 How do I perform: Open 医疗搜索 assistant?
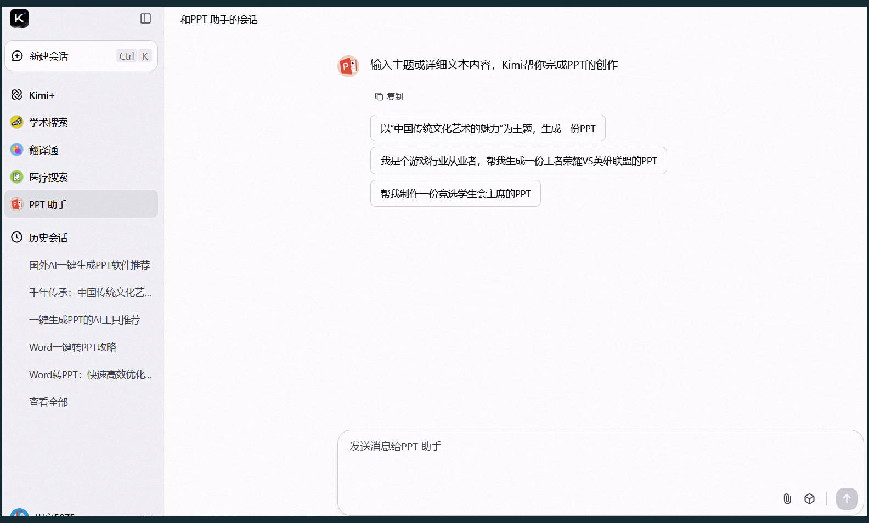tap(81, 177)
